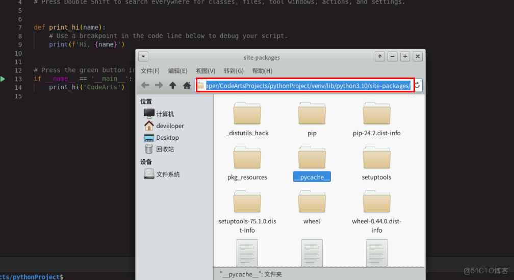Click the 'CodeArts' string on line 14

point(102,87)
